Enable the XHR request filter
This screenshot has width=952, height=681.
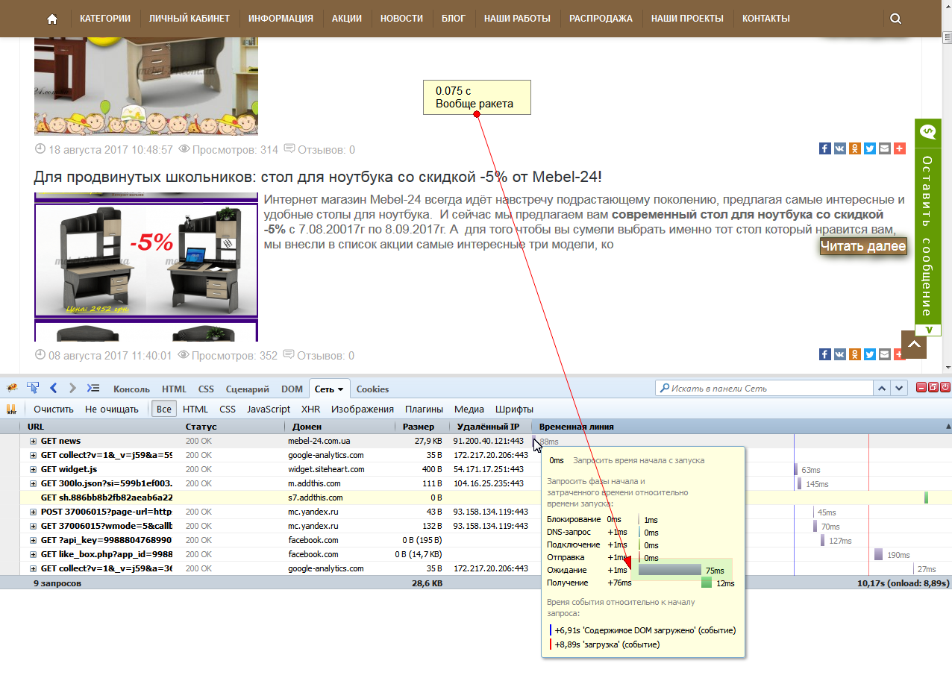tap(310, 409)
